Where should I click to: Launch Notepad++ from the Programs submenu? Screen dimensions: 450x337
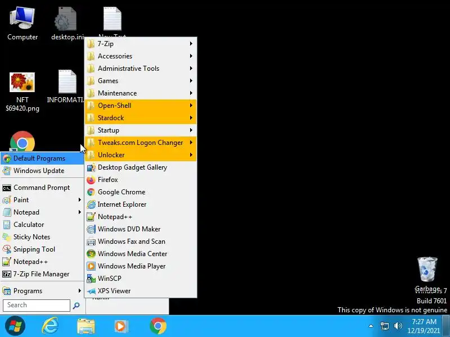click(x=141, y=217)
